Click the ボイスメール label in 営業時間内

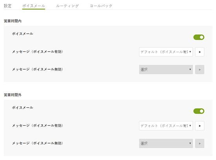point(23,34)
